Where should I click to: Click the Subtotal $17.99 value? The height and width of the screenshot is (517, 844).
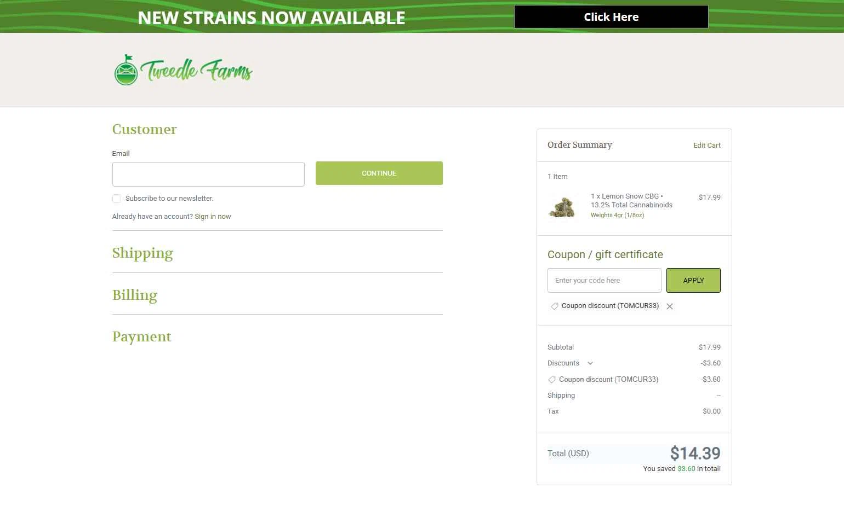click(x=710, y=347)
